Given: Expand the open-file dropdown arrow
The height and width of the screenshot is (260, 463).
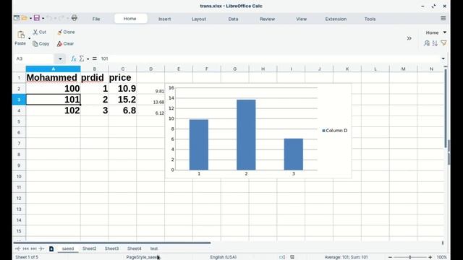Looking at the screenshot, I should [30, 18].
